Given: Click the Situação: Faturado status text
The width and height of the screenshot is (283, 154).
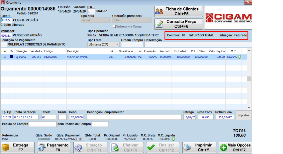Looking at the screenshot, I should 233,35.
